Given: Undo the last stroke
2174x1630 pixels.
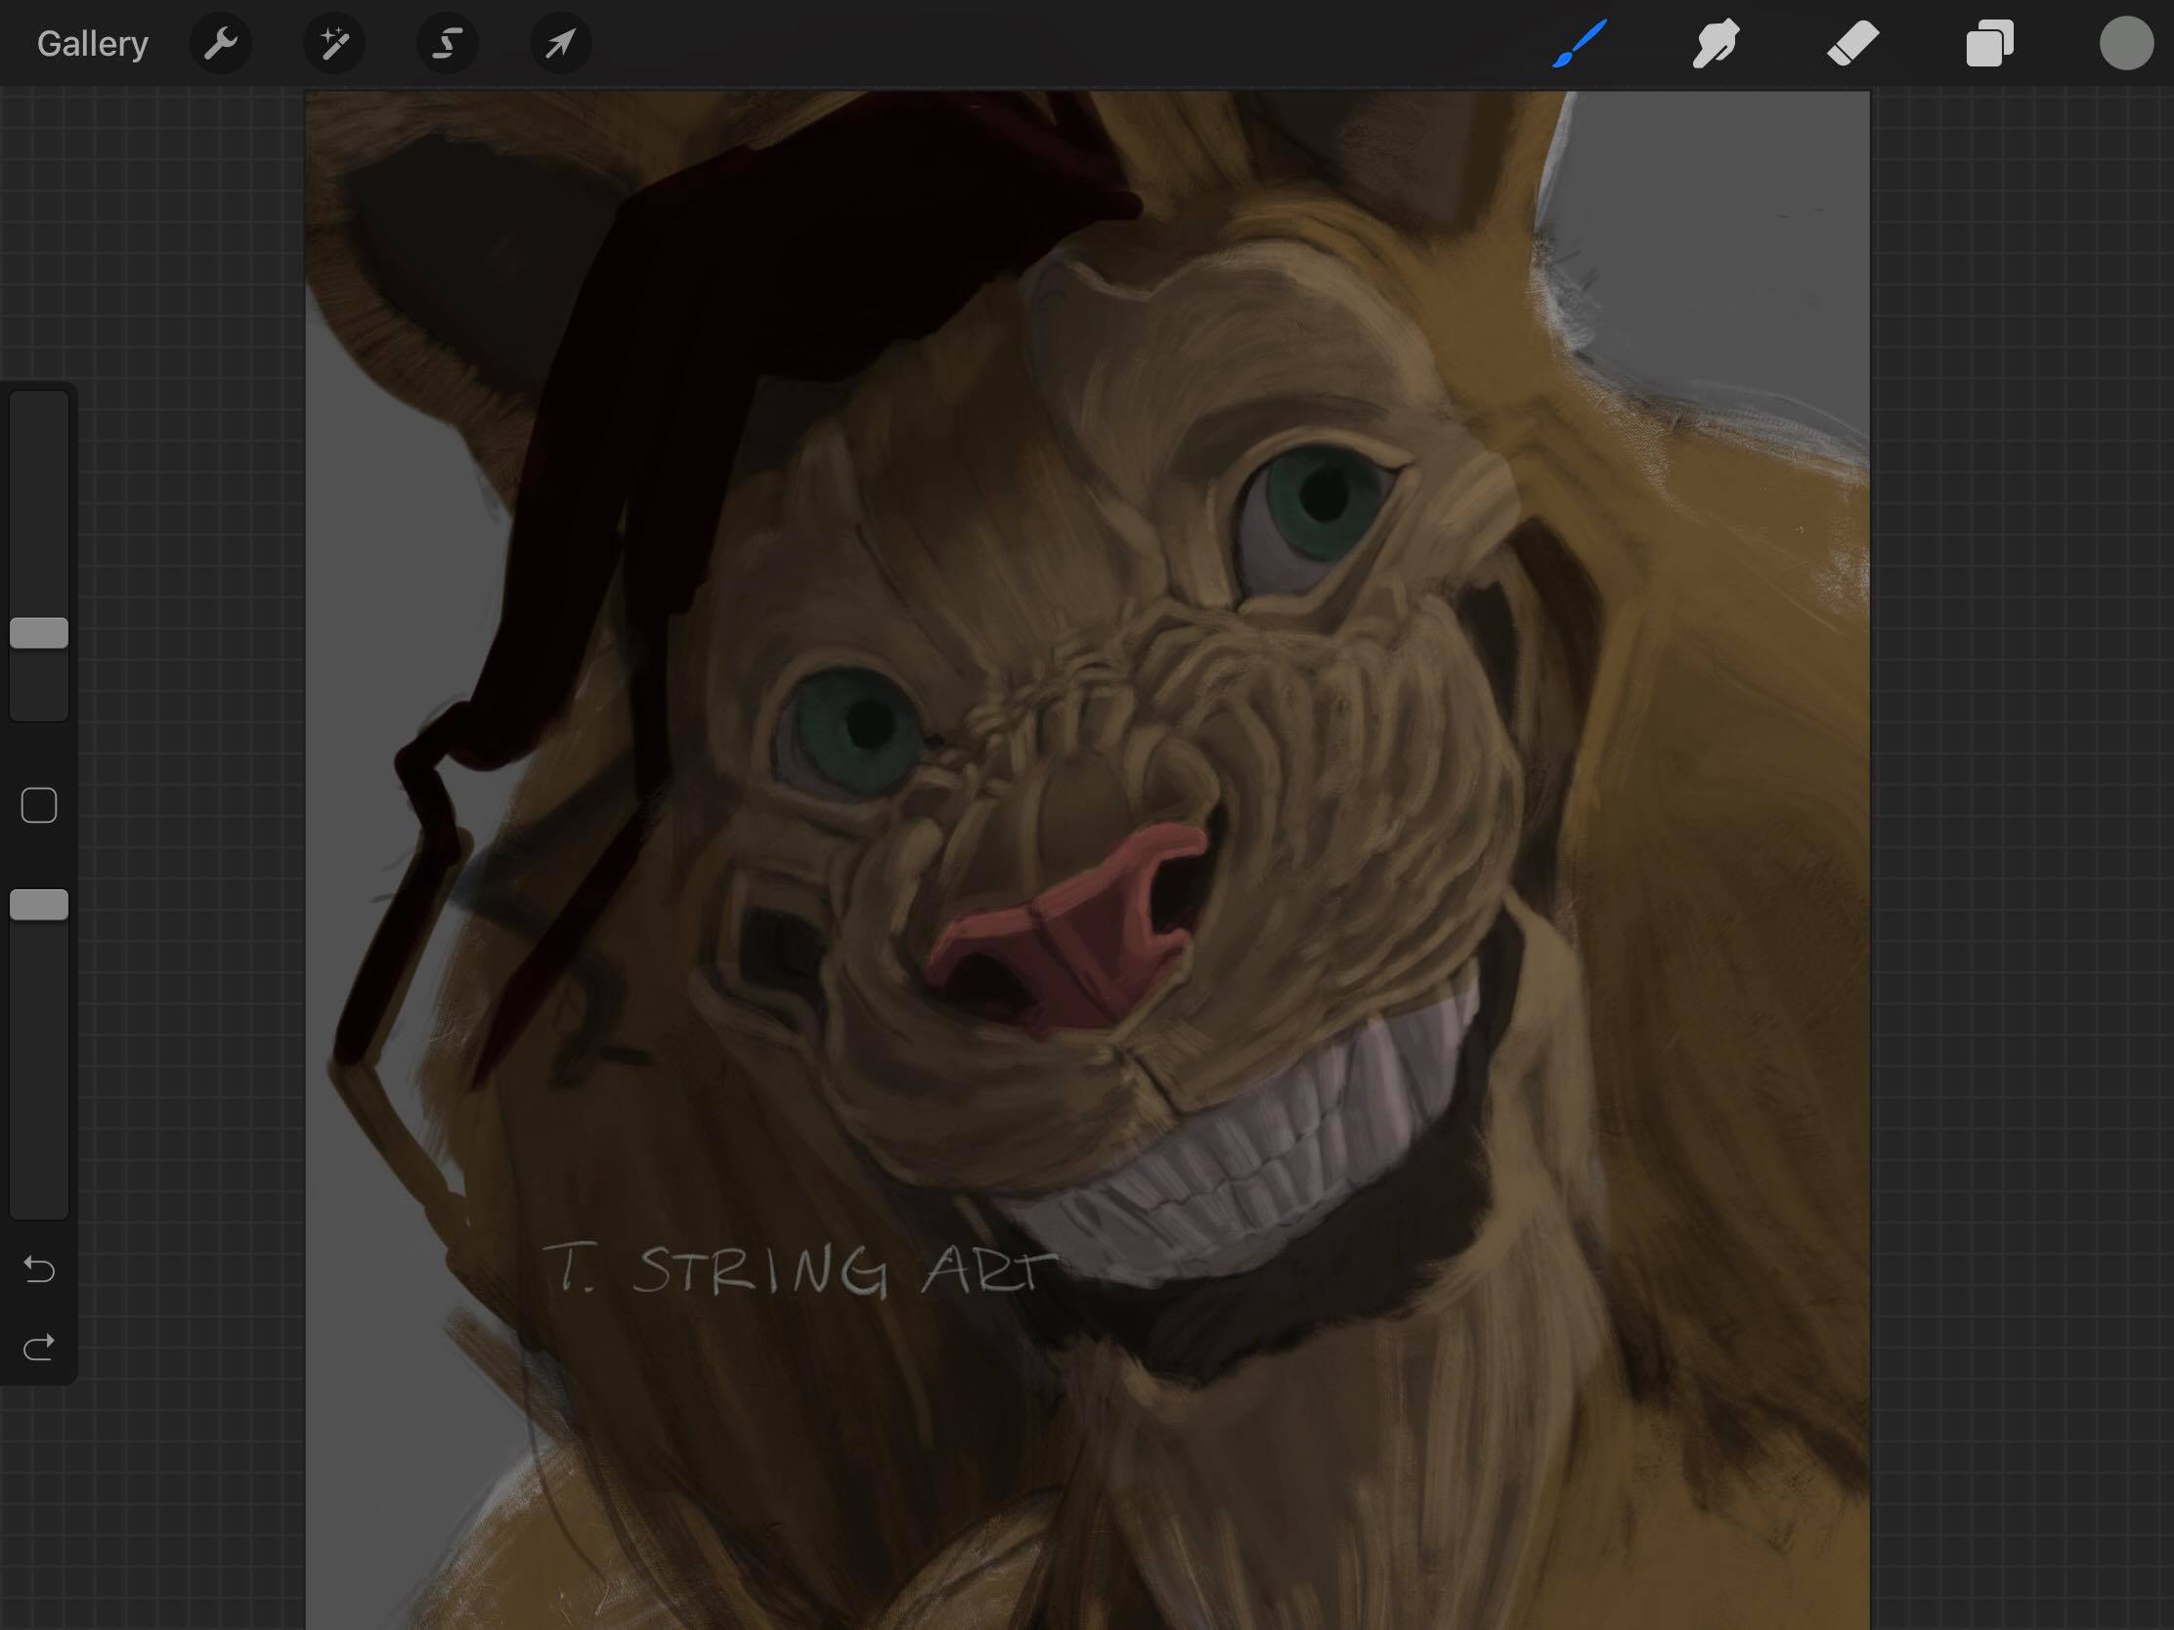Looking at the screenshot, I should point(39,1269).
